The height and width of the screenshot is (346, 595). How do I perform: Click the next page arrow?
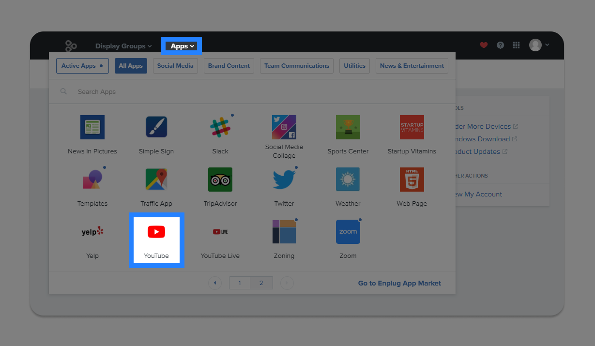click(287, 283)
